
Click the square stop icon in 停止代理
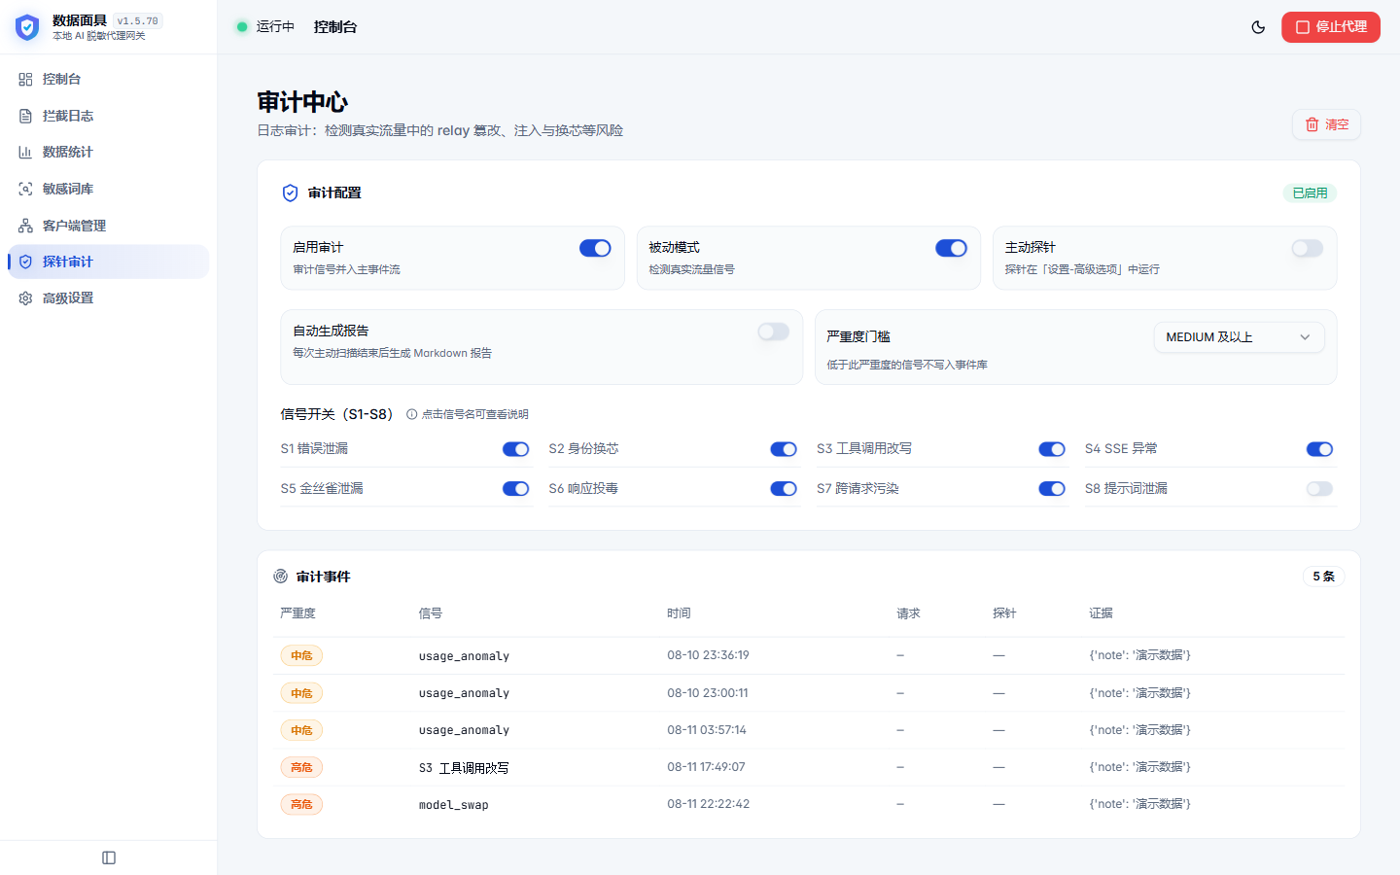[1303, 27]
